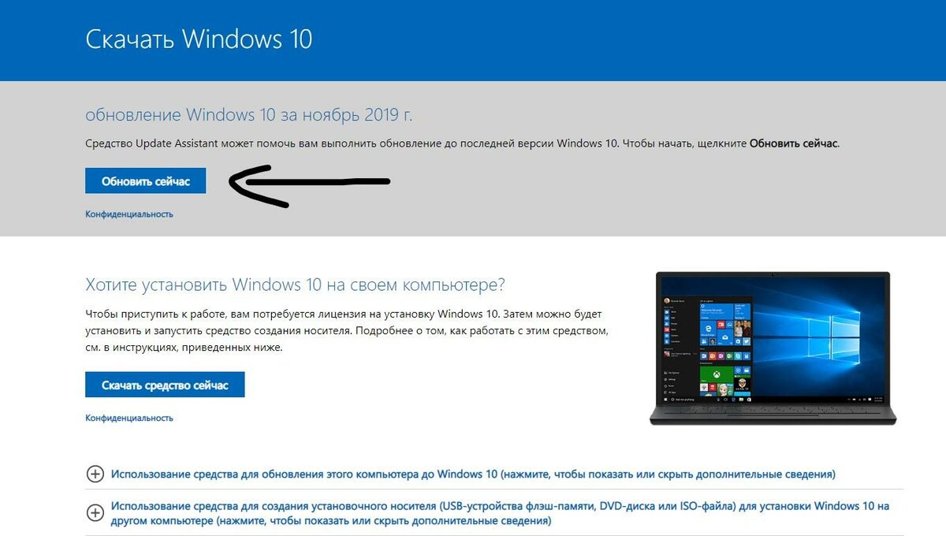Open Конфиденциальность link below Скачать средство button
The image size is (946, 536).
129,418
